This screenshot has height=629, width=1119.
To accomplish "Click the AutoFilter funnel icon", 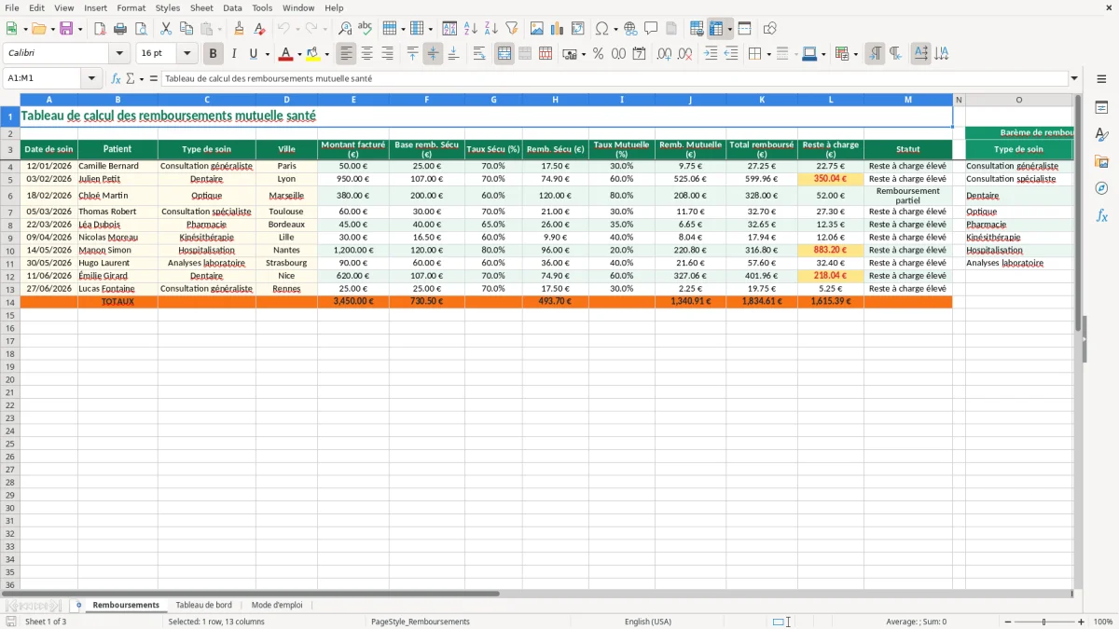I will [512, 29].
